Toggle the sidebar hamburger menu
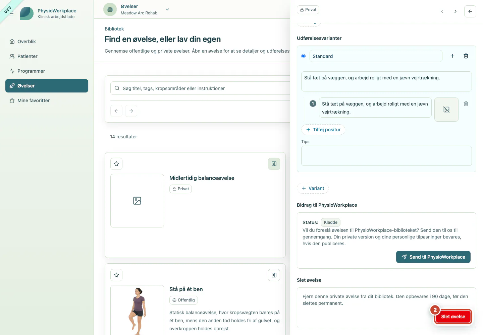483x335 pixels. pyautogui.click(x=11, y=13)
